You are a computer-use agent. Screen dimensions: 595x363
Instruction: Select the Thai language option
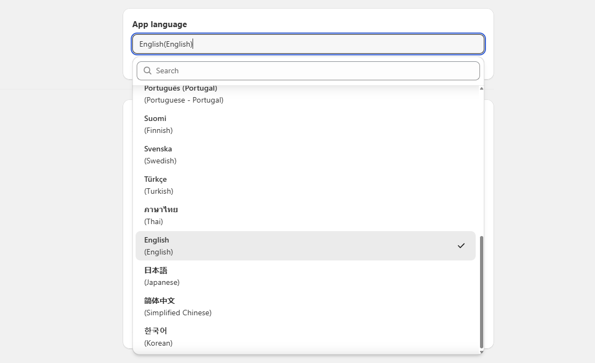(305, 215)
